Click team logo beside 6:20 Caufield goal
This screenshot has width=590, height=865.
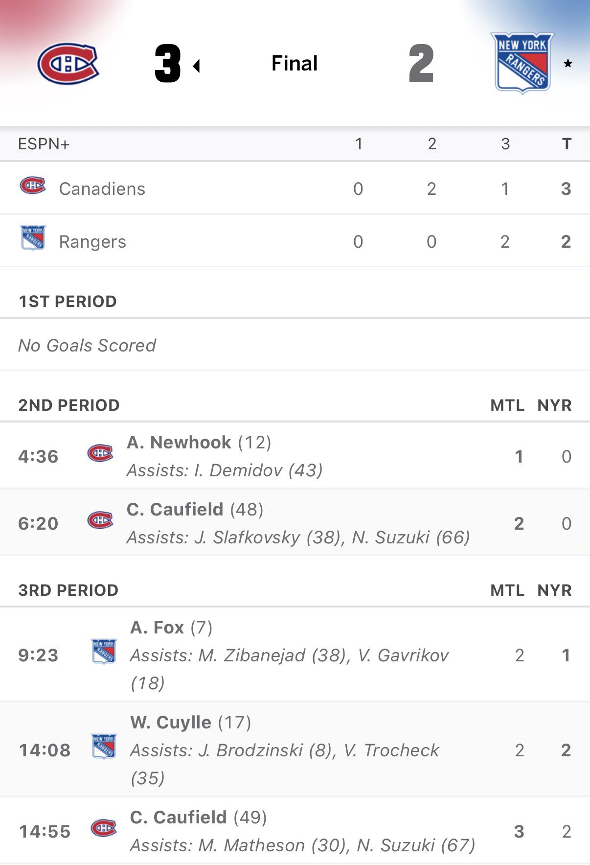pyautogui.click(x=100, y=520)
